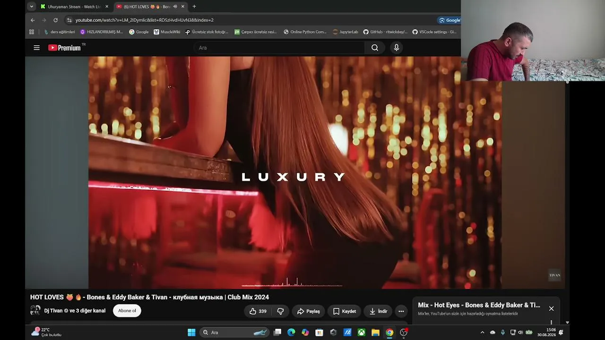
Task: Open the Online Python Com... bookmark
Action: [x=305, y=32]
